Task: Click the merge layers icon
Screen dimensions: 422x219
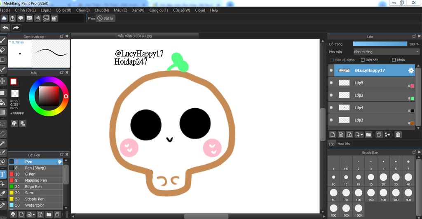Action: [x=387, y=135]
